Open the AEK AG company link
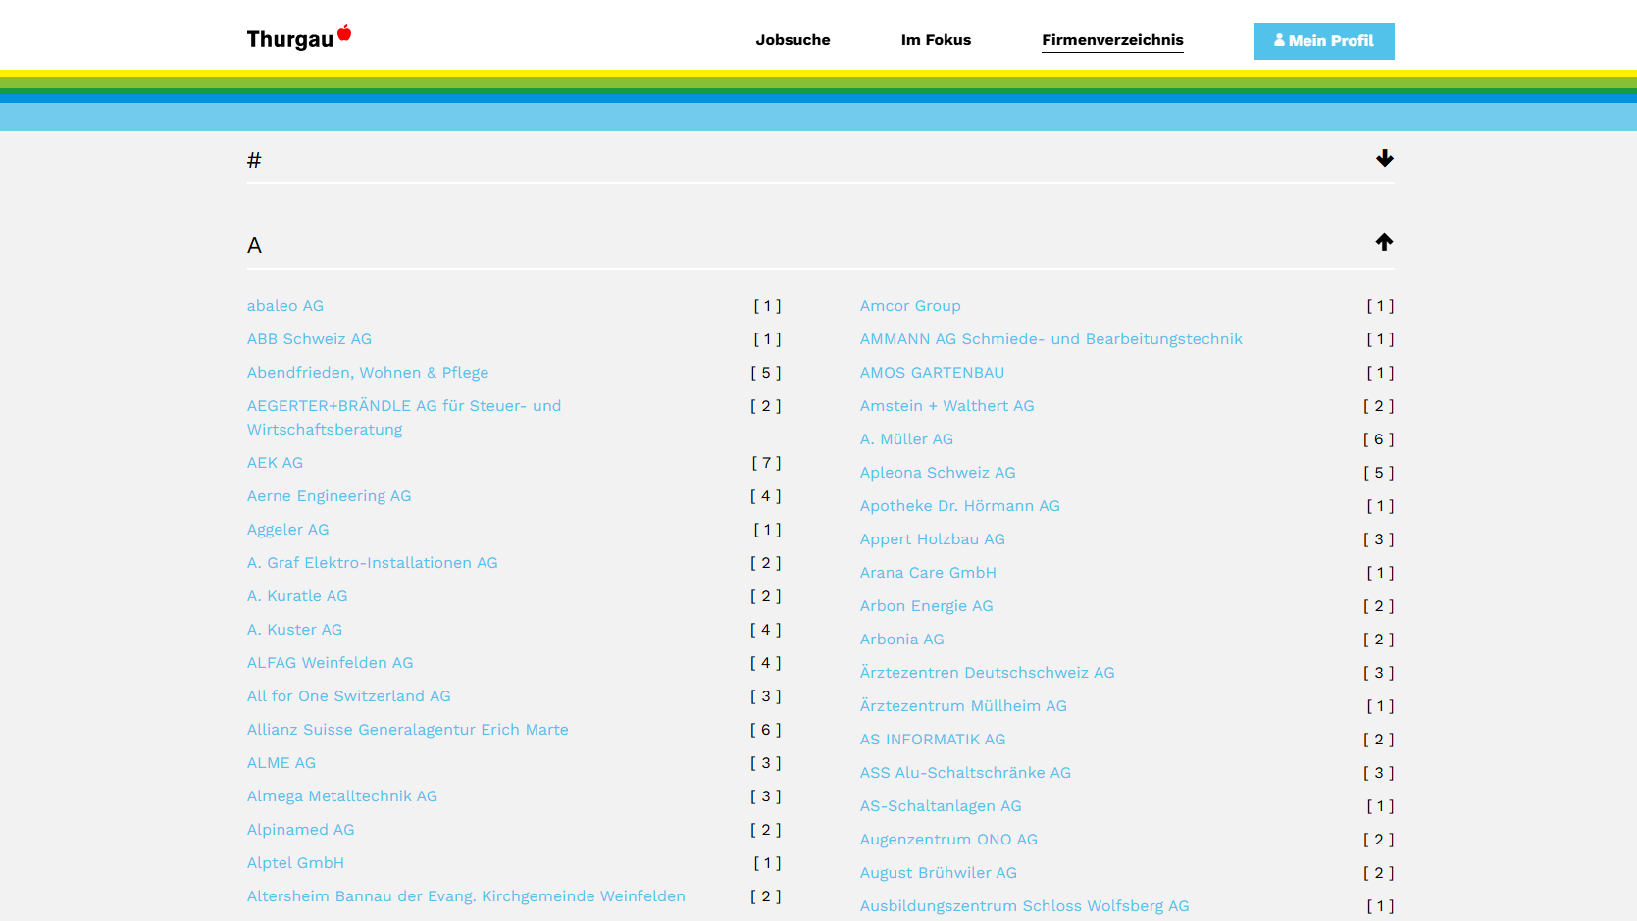1637x921 pixels. [x=275, y=463]
